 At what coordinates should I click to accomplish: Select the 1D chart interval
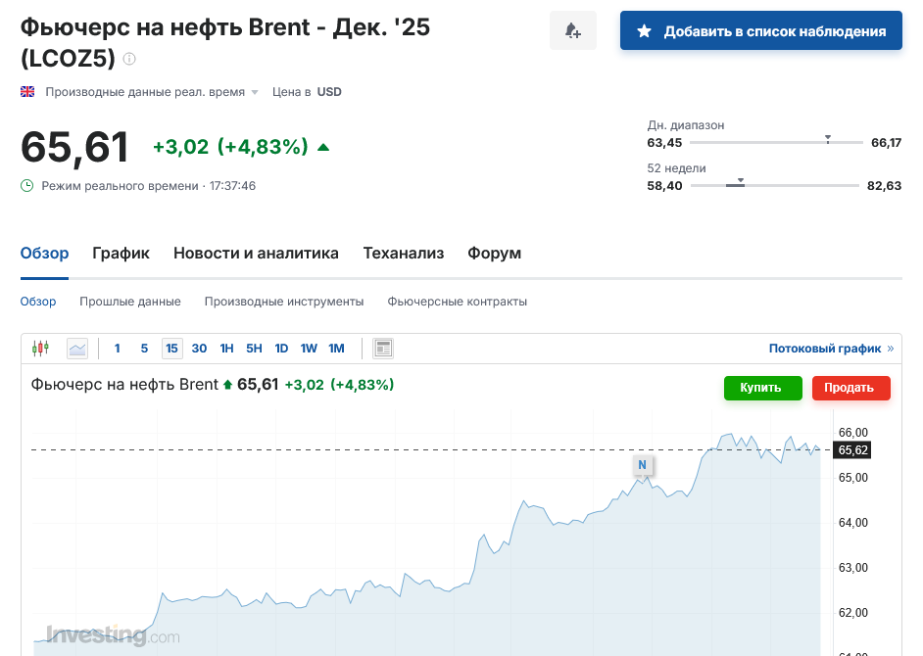click(281, 348)
